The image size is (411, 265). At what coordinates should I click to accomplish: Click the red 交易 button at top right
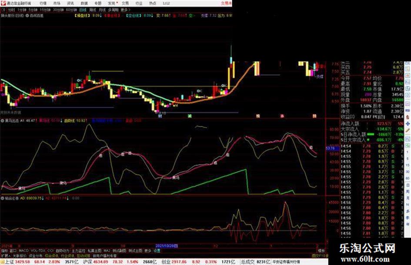226,3
